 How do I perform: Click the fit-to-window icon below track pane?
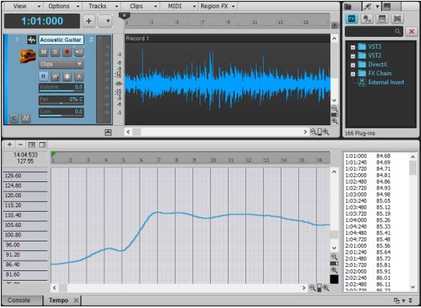[x=108, y=132]
